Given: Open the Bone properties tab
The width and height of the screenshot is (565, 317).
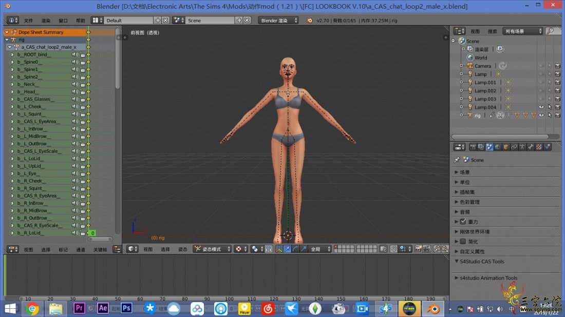Looking at the screenshot, I should [x=531, y=147].
